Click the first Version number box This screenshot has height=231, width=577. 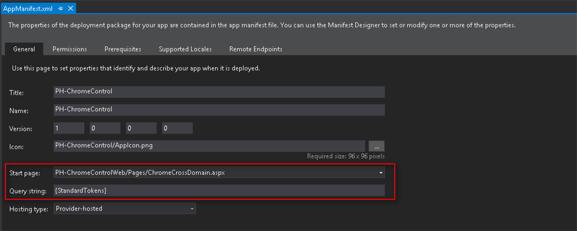click(69, 128)
